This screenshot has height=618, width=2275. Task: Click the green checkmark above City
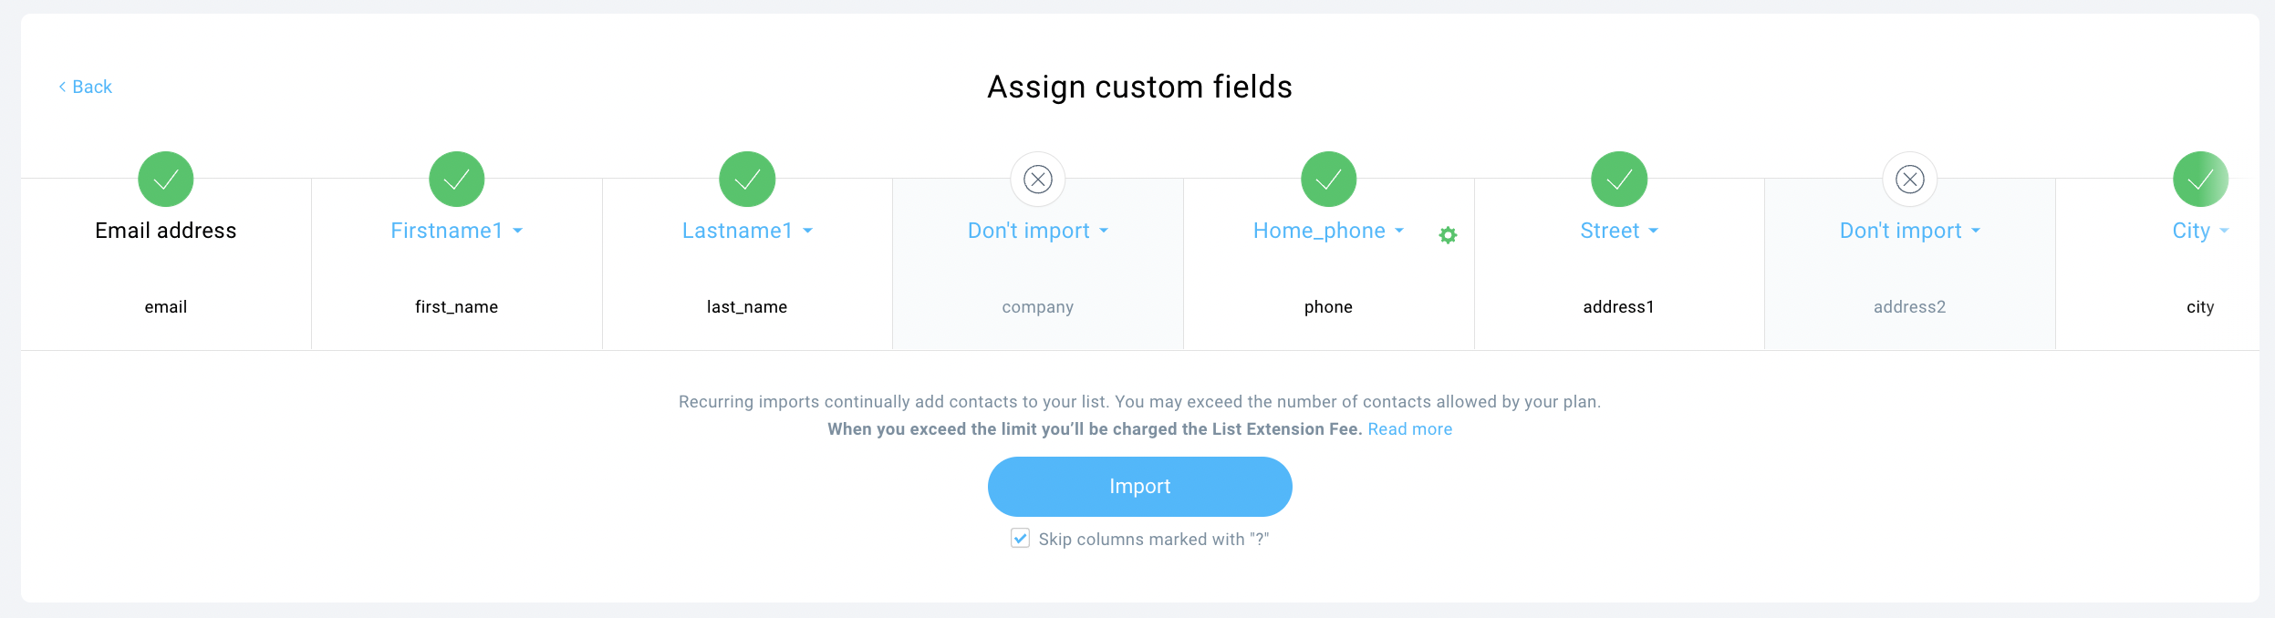2200,179
